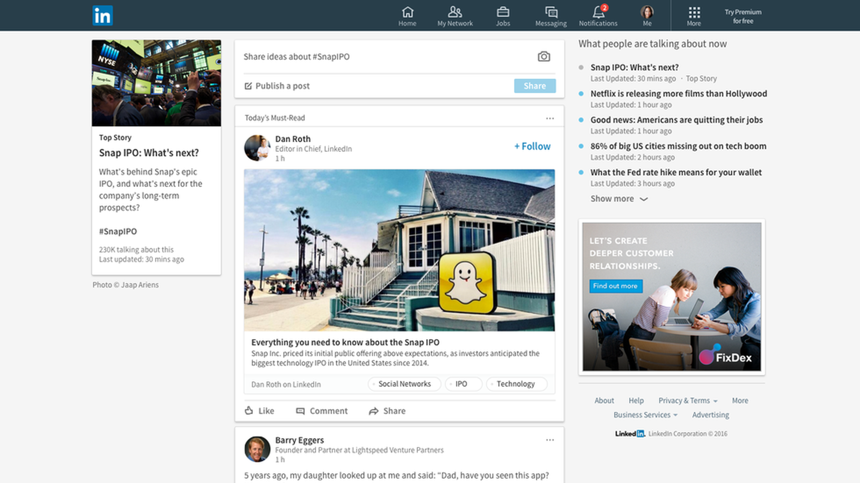
Task: Open the More apps grid icon
Action: click(x=694, y=12)
